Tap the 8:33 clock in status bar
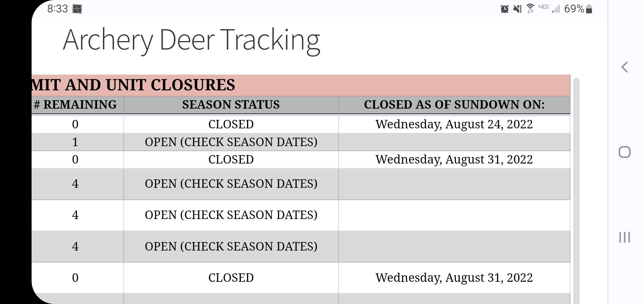This screenshot has height=304, width=643. pyautogui.click(x=58, y=9)
